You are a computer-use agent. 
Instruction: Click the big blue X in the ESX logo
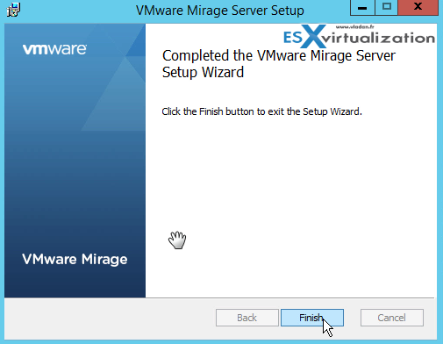click(x=313, y=37)
